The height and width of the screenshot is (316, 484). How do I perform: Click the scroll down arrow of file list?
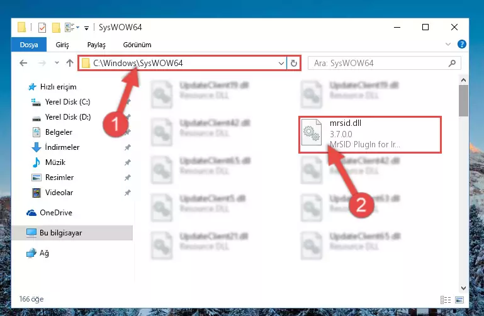pyautogui.click(x=463, y=288)
